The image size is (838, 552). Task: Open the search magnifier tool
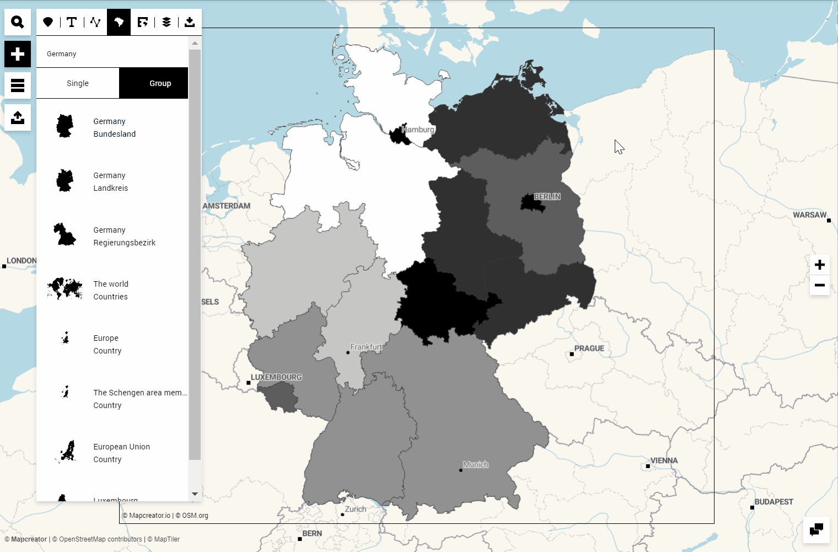(x=18, y=22)
